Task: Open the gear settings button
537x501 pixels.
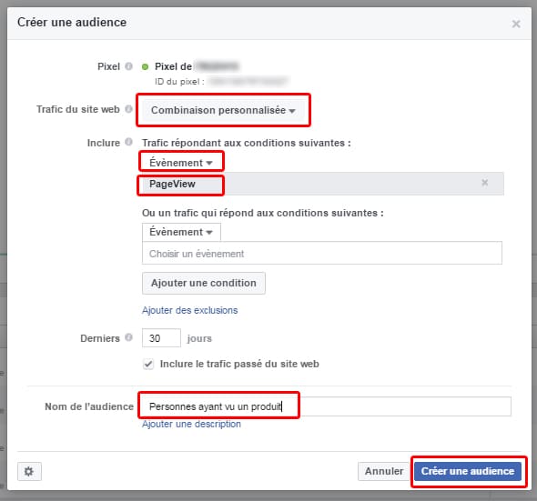Action: click(29, 471)
